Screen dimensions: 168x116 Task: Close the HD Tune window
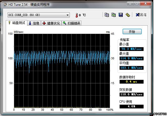145,4
